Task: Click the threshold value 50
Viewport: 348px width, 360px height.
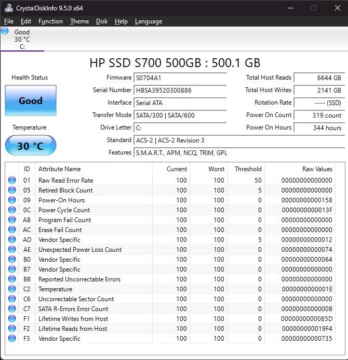Action: (x=258, y=180)
